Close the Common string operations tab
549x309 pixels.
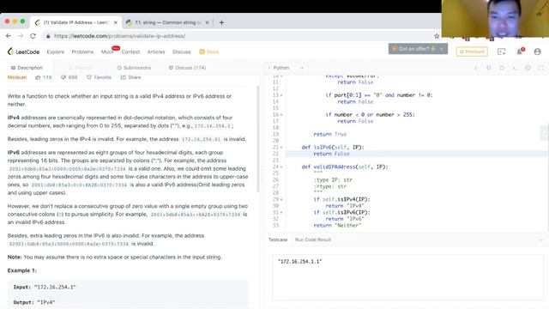point(207,22)
